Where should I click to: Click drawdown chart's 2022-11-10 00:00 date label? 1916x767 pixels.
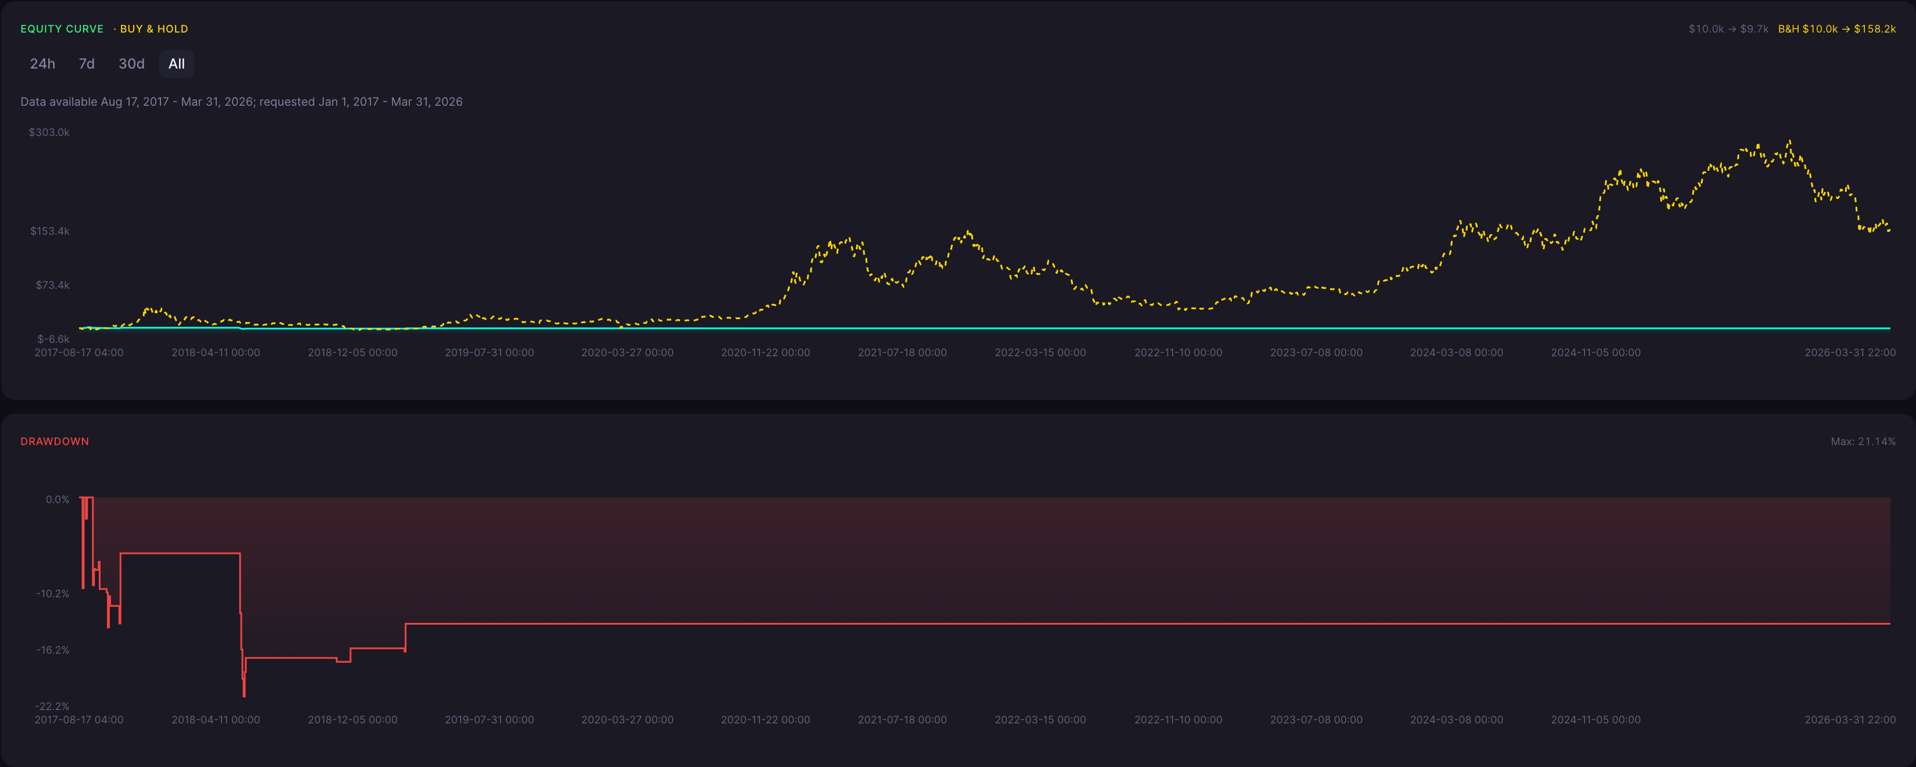coord(1178,720)
